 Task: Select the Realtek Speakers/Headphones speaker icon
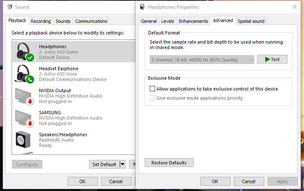(x=24, y=140)
